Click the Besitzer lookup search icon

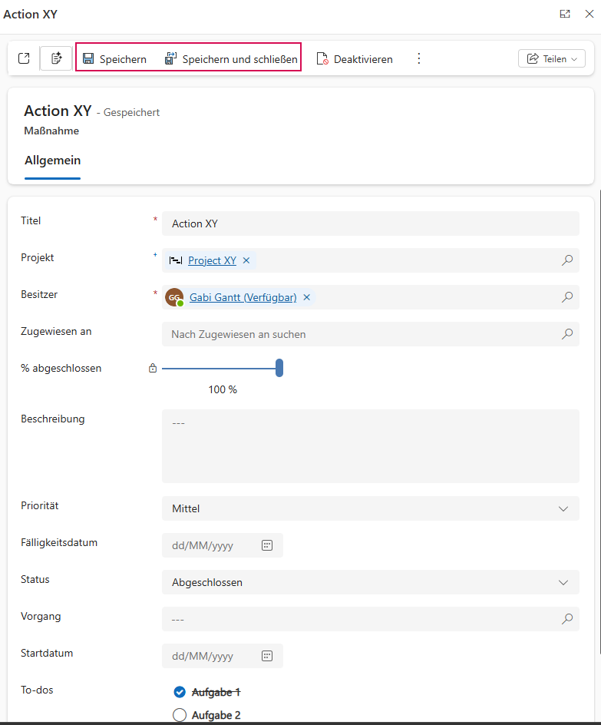[x=567, y=297]
